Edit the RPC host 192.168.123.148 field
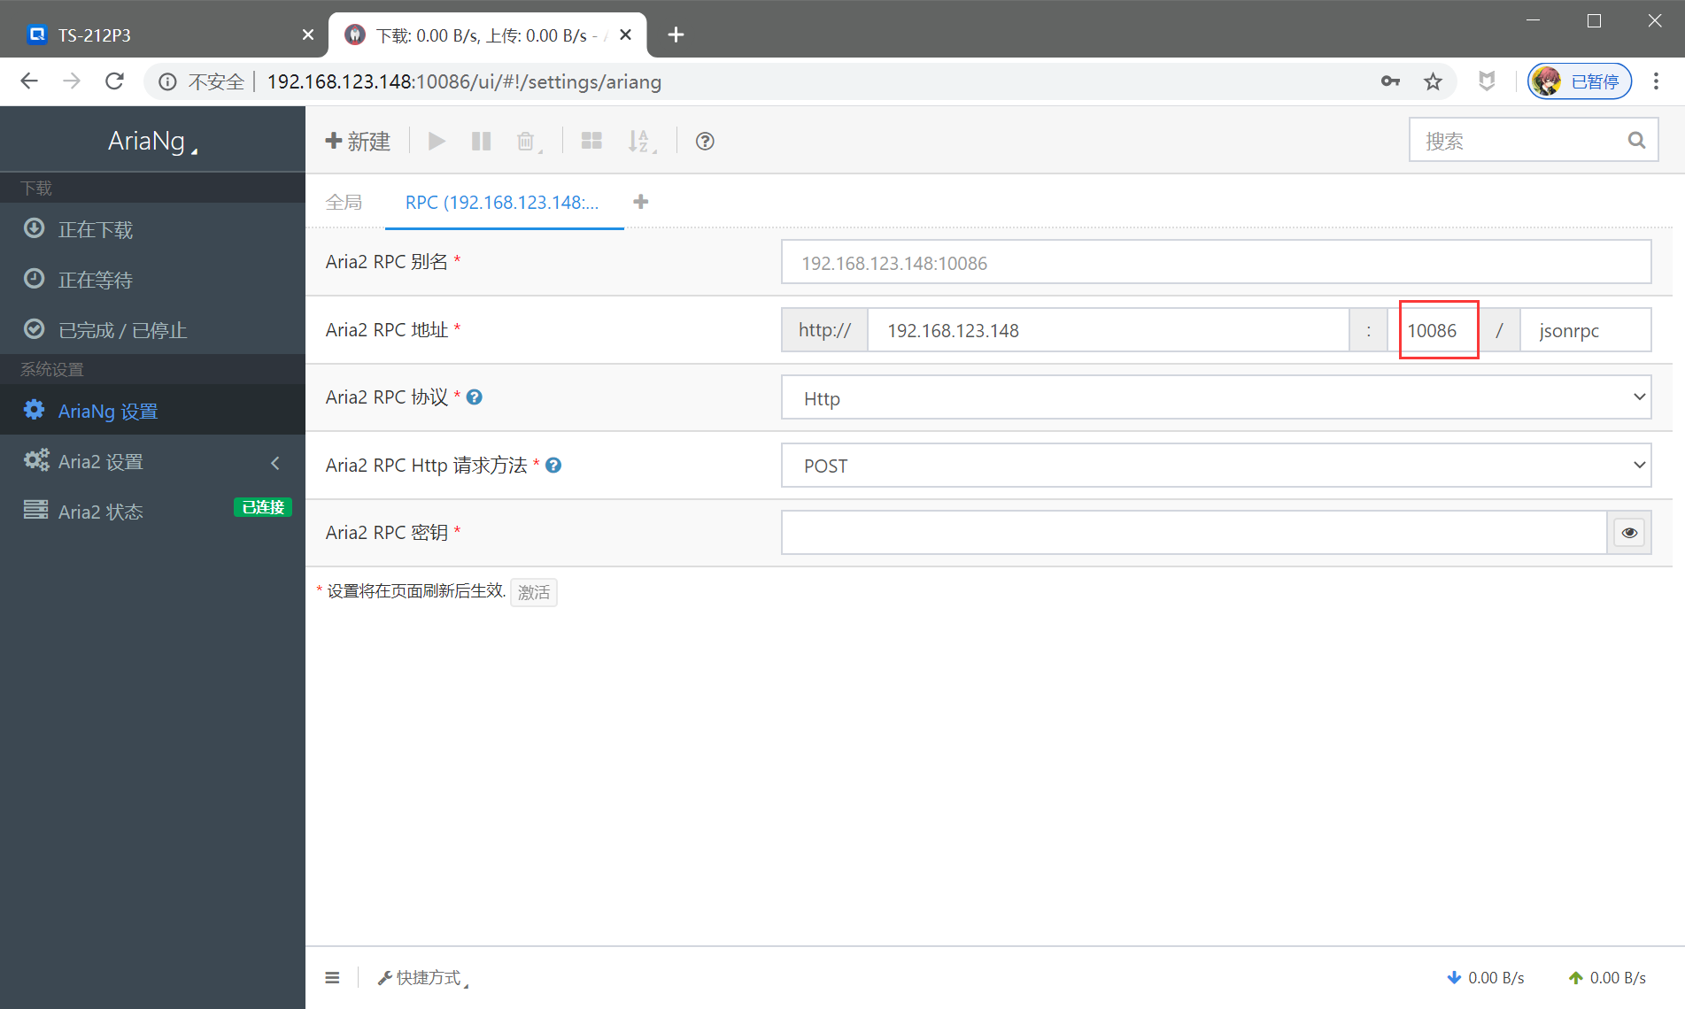 tap(1108, 330)
